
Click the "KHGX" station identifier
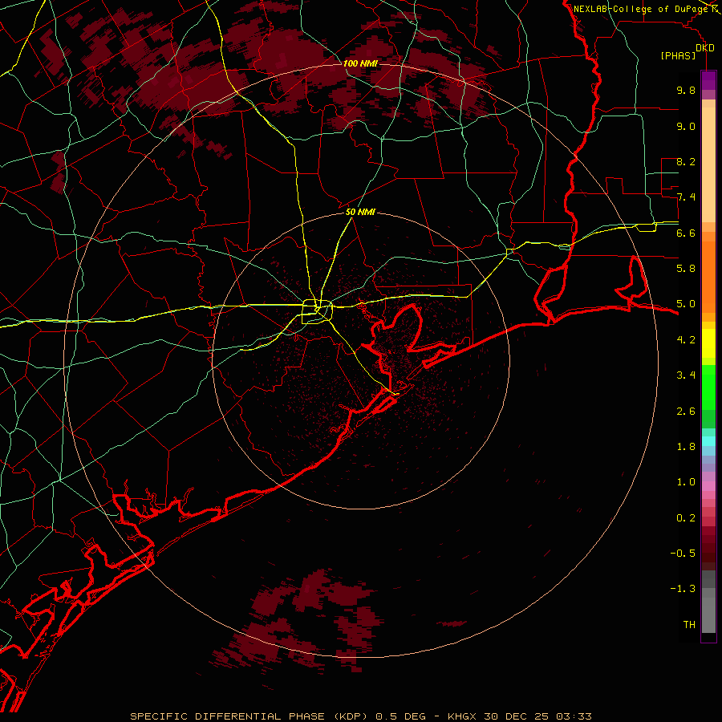pyautogui.click(x=462, y=716)
